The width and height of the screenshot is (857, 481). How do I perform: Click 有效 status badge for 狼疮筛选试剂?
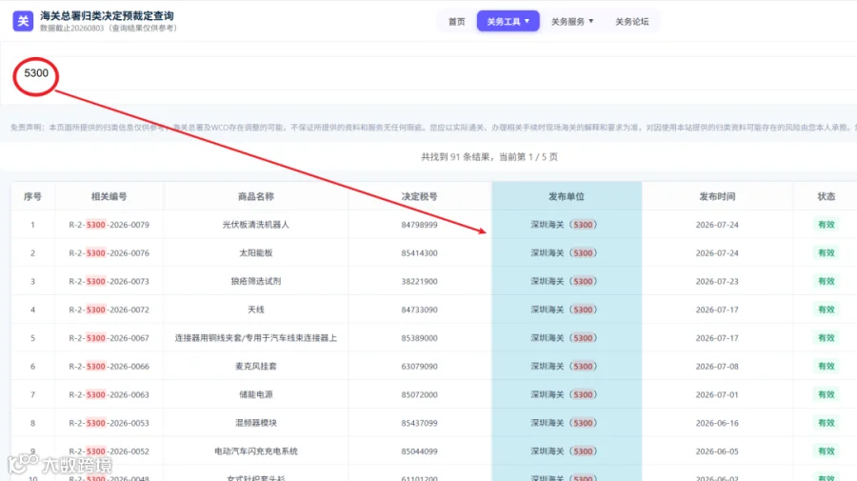826,282
